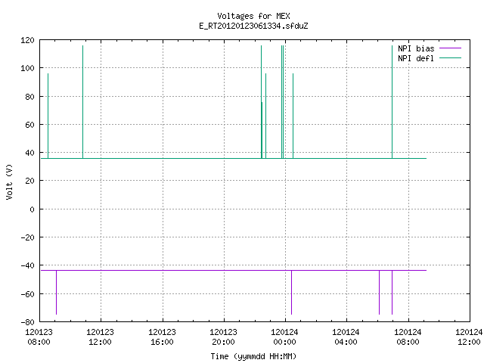Click the "NPI defl" legend label
The height and width of the screenshot is (363, 484).
pos(416,58)
